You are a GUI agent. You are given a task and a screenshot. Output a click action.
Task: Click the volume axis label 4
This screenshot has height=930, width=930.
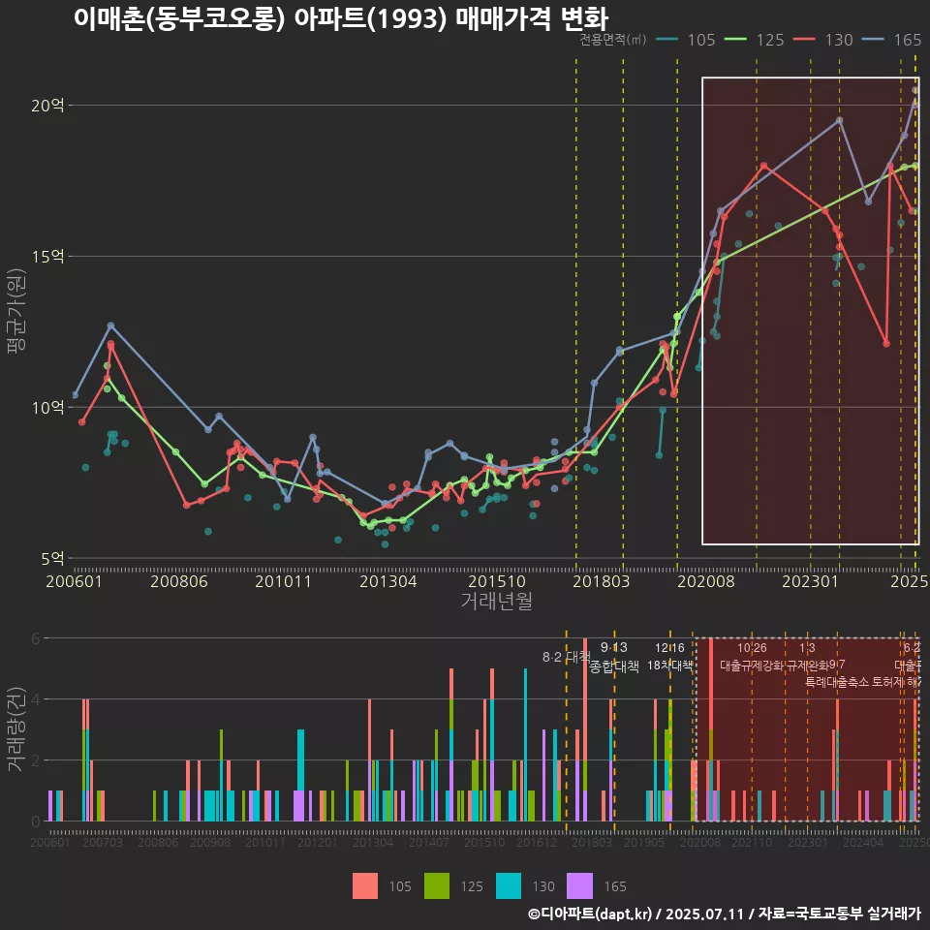pyautogui.click(x=36, y=699)
